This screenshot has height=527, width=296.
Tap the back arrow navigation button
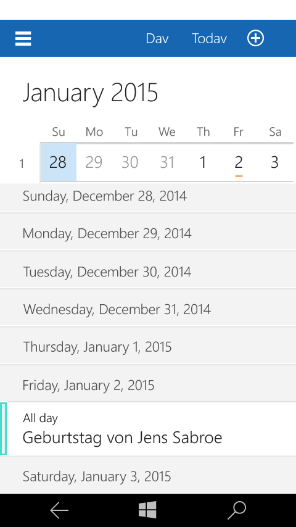click(59, 510)
